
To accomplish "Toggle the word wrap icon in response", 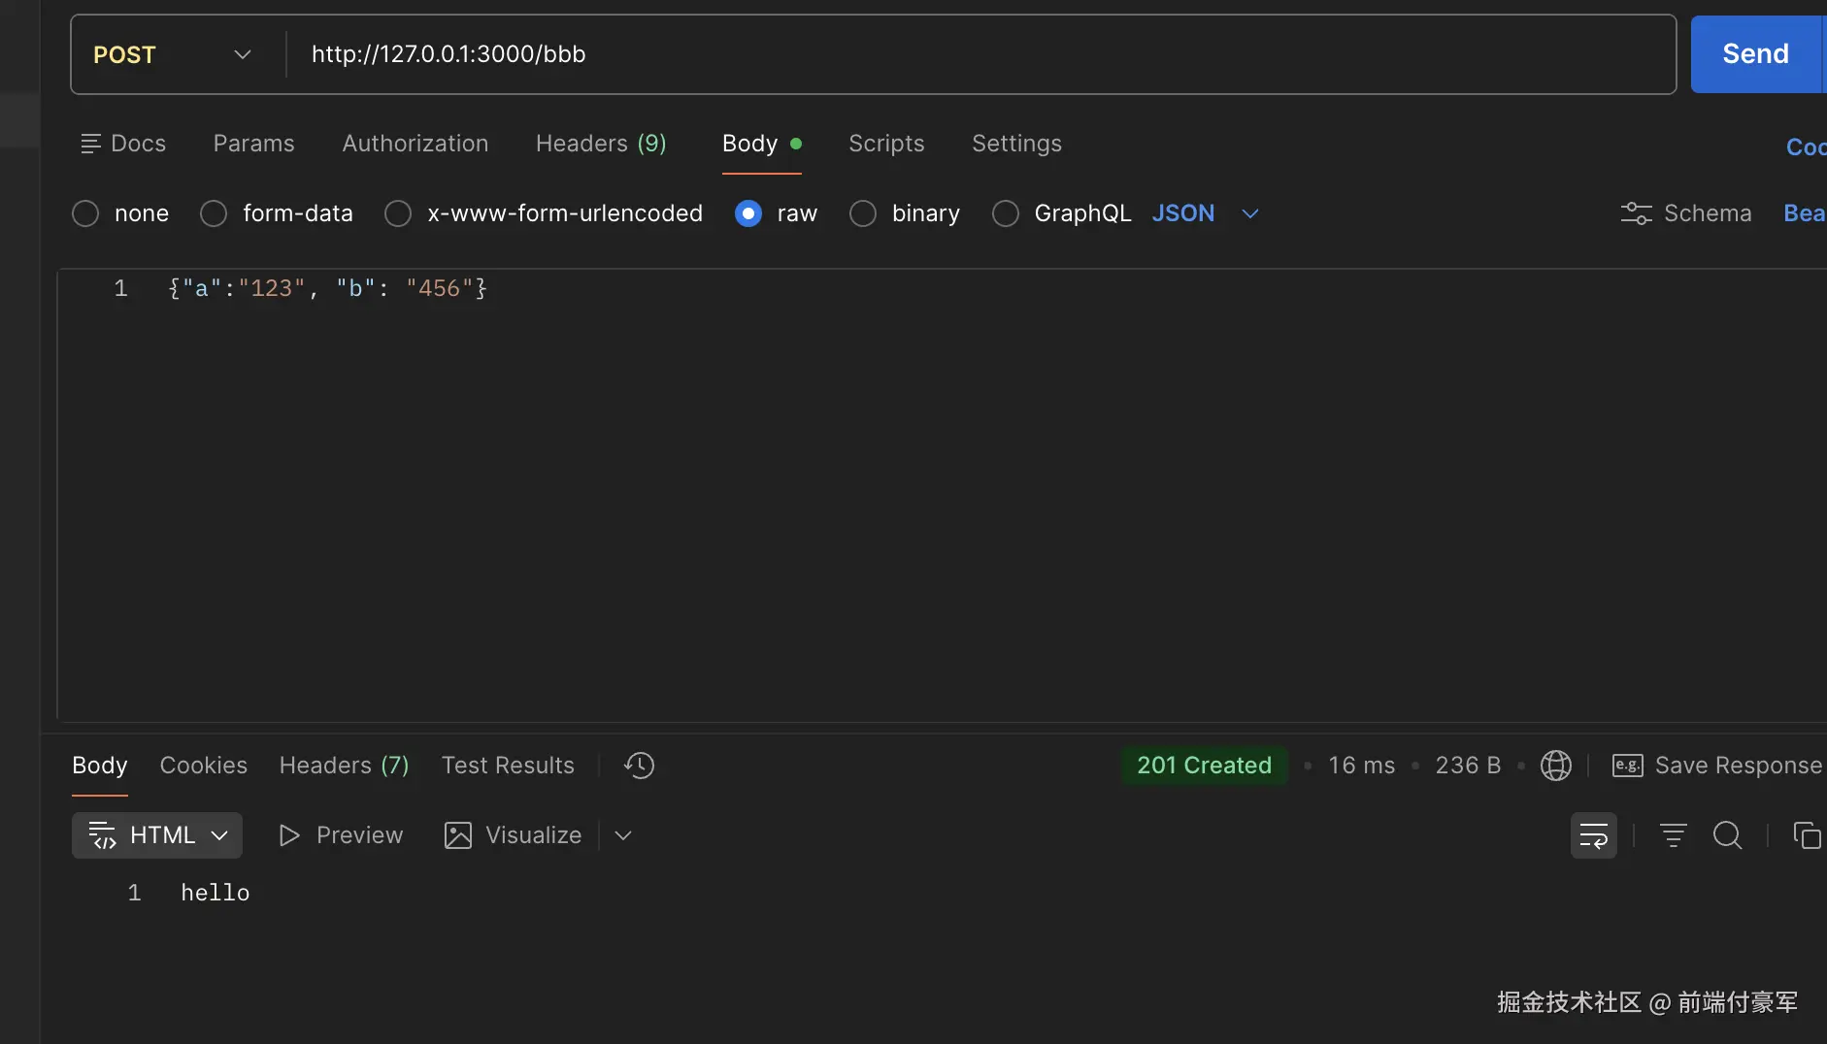I will pyautogui.click(x=1593, y=835).
